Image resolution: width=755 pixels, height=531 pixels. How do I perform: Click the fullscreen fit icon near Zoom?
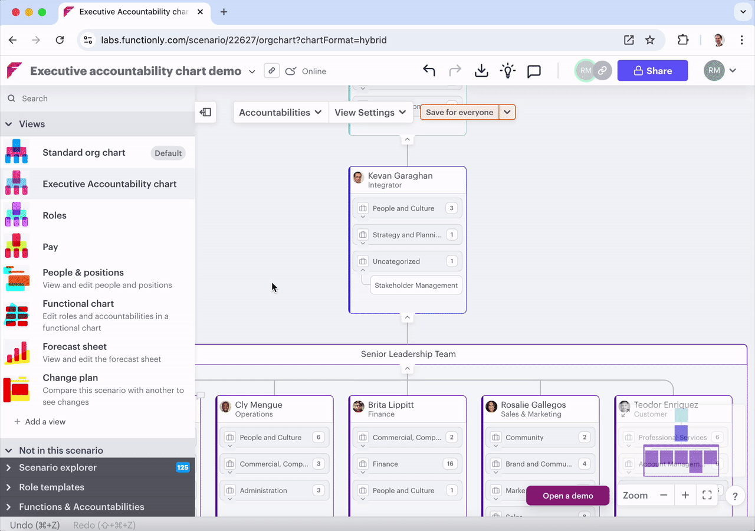707,496
